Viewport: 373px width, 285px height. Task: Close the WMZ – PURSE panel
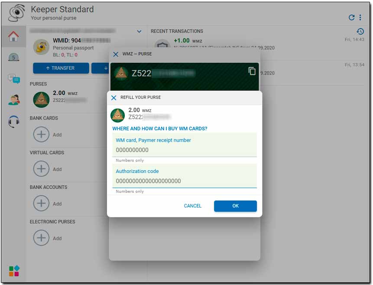pos(116,54)
